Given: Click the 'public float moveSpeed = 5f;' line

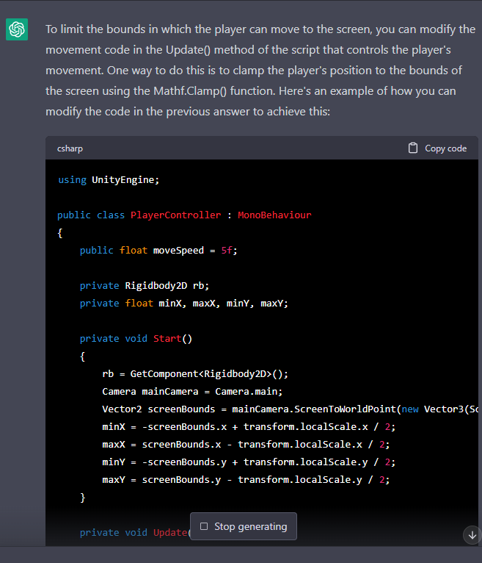Looking at the screenshot, I should (x=158, y=250).
